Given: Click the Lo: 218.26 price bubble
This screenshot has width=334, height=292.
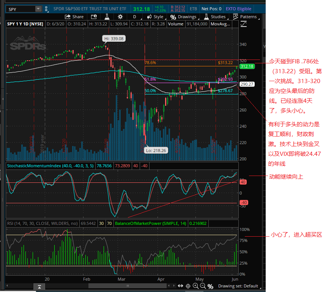Looking at the screenshot, I should [156, 151].
